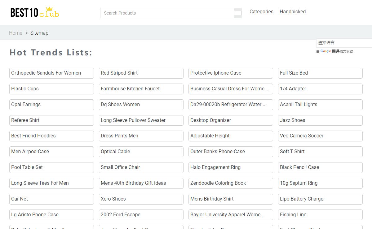Viewport: 372px width, 229px height.
Task: Open 2002 Ford Escape list
Action: pos(141,215)
